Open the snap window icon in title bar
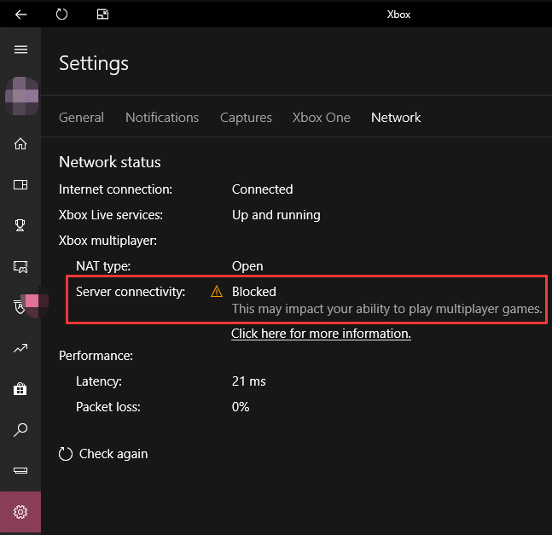Viewport: 552px width, 535px height. pos(102,15)
